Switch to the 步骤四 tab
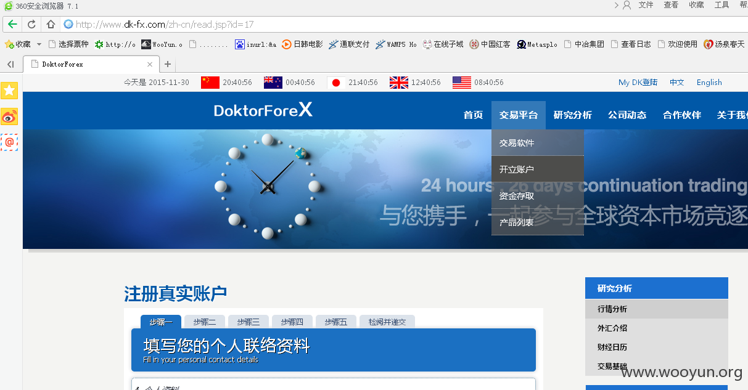 (292, 322)
